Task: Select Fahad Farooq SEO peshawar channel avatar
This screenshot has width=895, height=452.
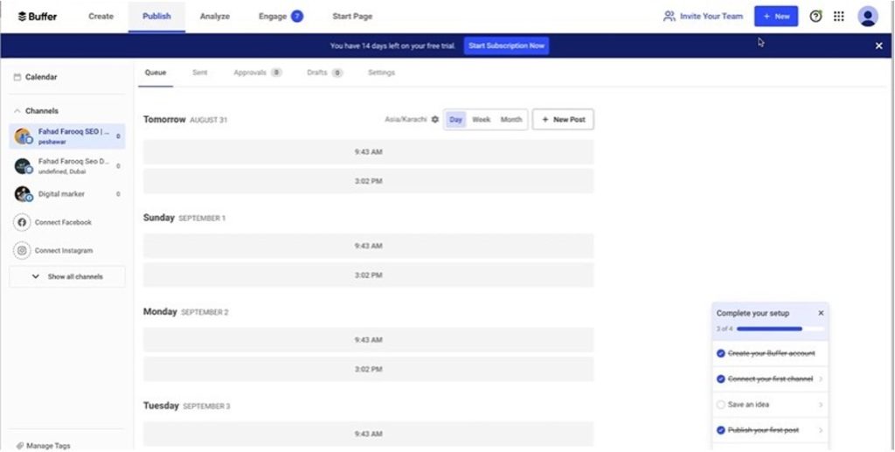Action: pos(24,136)
